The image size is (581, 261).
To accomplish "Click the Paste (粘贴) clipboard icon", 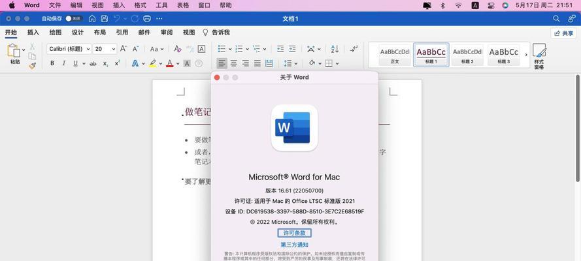I will [x=13, y=51].
